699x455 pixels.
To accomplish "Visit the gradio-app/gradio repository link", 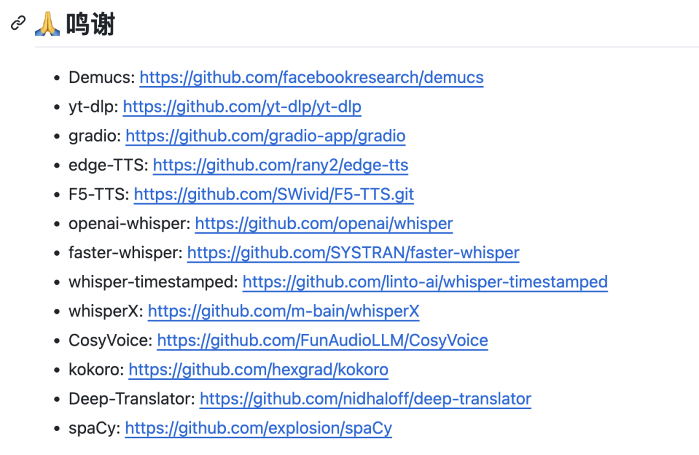I will click(x=265, y=136).
